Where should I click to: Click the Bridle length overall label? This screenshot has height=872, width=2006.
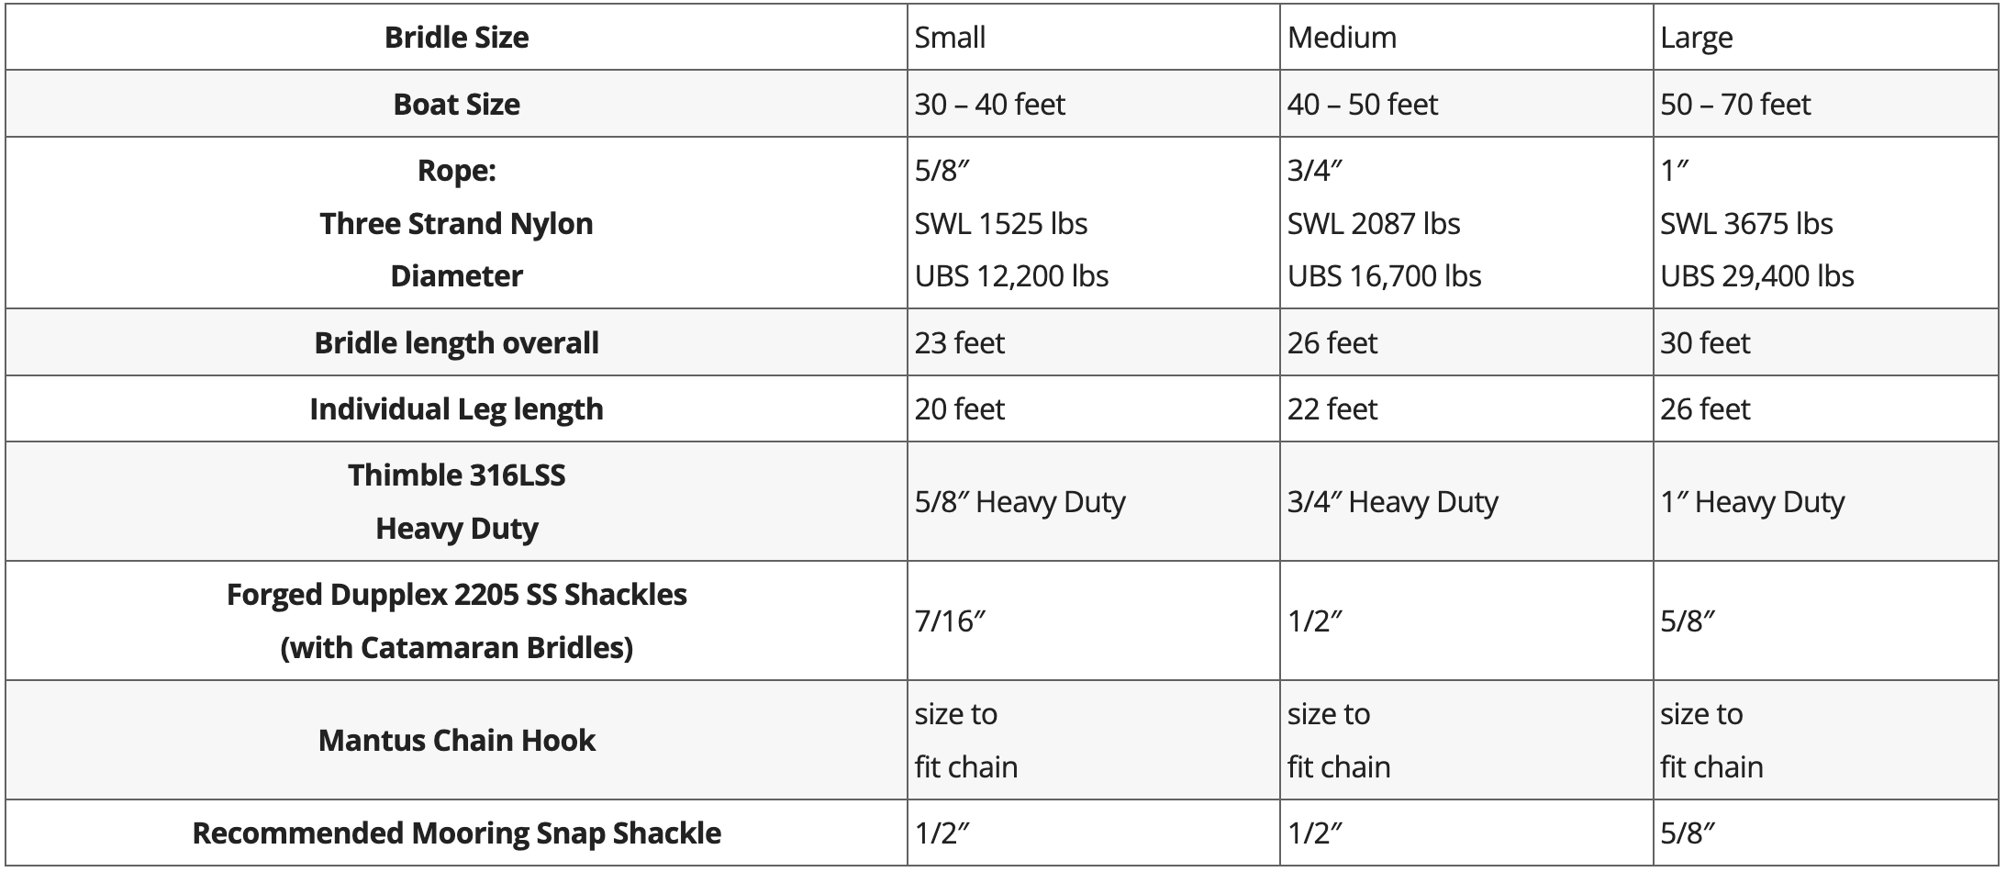(456, 342)
